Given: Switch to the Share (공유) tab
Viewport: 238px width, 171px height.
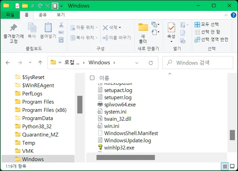Looking at the screenshot, I should pos(43,15).
